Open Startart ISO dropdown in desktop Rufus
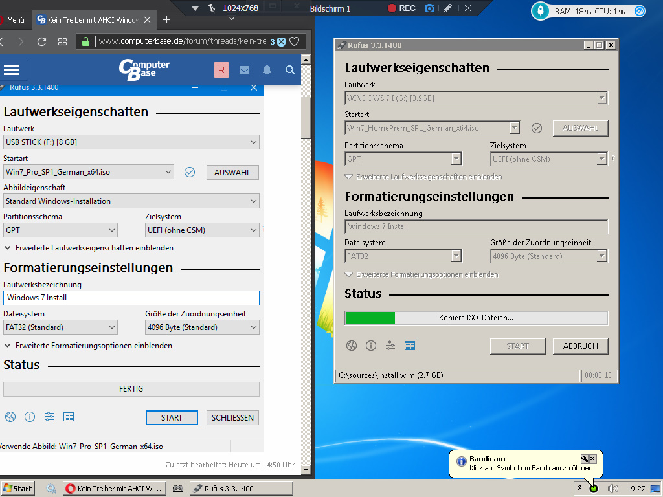The image size is (663, 497). [432, 128]
